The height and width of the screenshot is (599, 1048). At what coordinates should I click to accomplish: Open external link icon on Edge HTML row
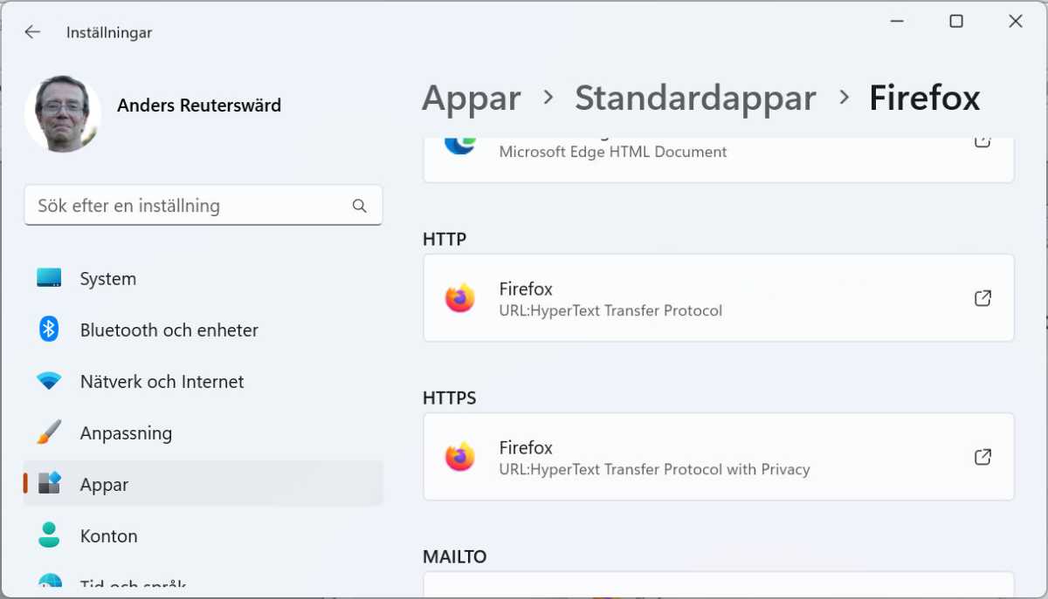[982, 142]
